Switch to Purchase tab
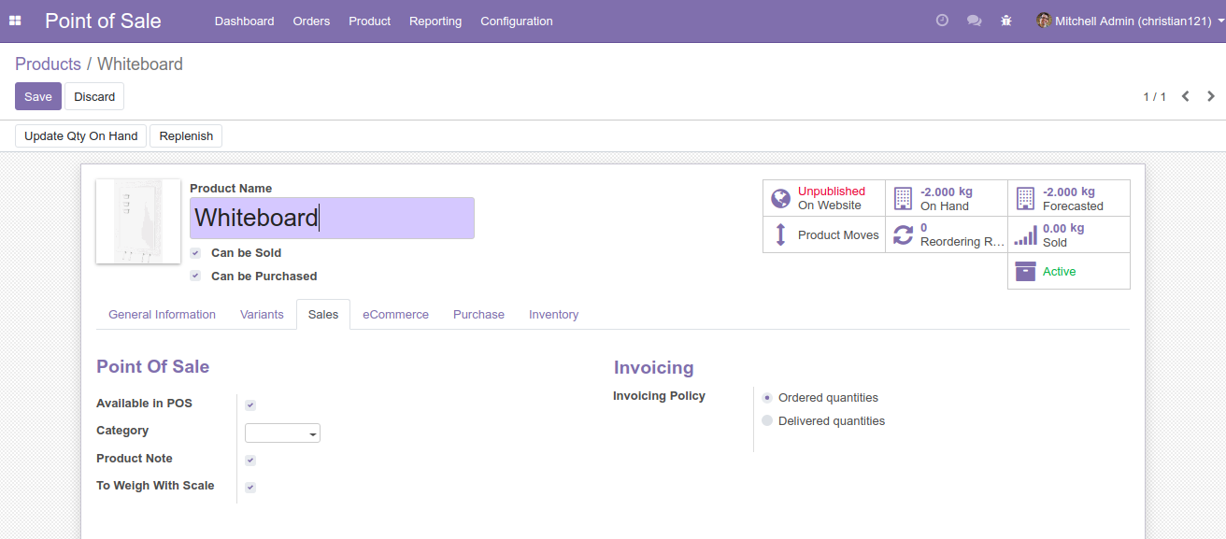The height and width of the screenshot is (539, 1226). point(478,315)
